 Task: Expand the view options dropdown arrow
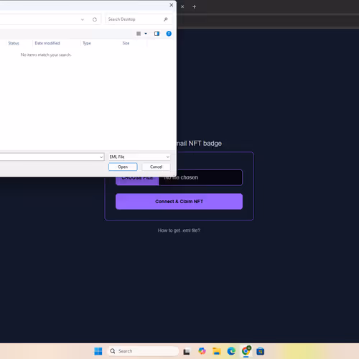click(146, 34)
